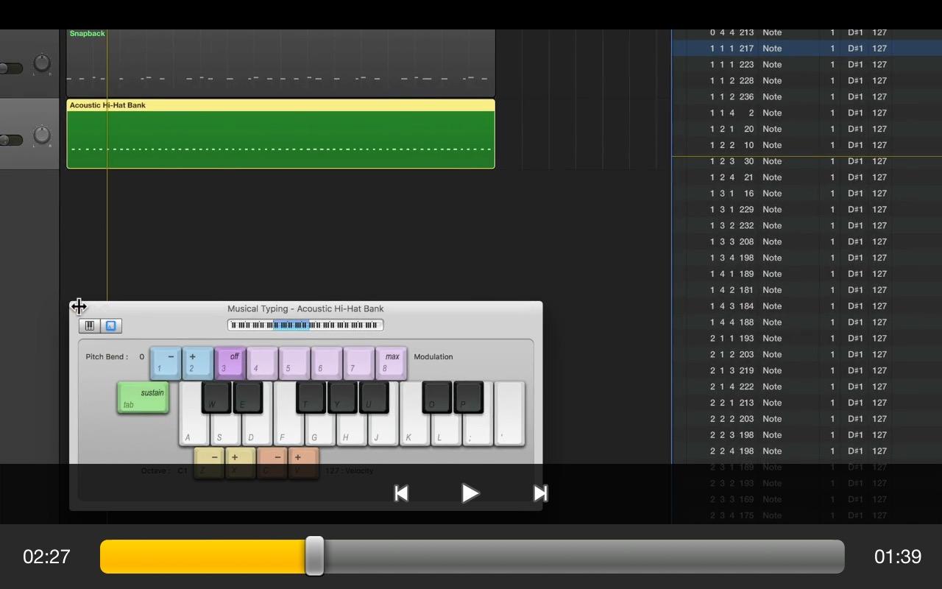942x589 pixels.
Task: Play the paused video
Action: click(x=470, y=493)
